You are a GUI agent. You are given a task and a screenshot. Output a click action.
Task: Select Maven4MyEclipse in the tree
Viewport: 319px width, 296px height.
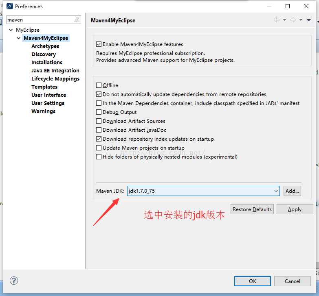pos(46,38)
